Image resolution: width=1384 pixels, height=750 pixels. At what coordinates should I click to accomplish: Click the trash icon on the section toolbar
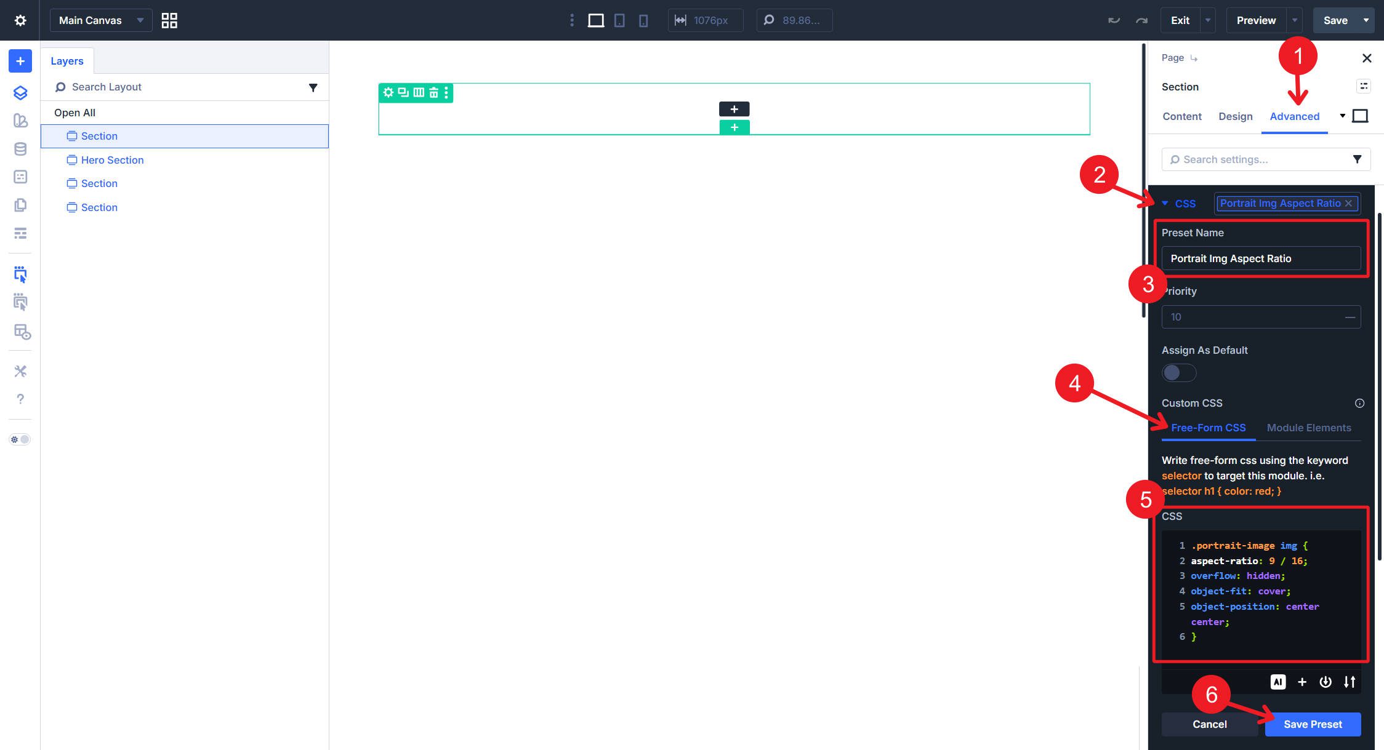[x=433, y=92]
